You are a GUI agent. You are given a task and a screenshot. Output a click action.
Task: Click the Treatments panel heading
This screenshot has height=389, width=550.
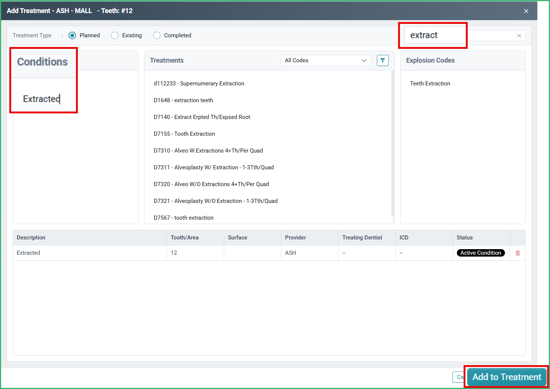click(x=167, y=60)
